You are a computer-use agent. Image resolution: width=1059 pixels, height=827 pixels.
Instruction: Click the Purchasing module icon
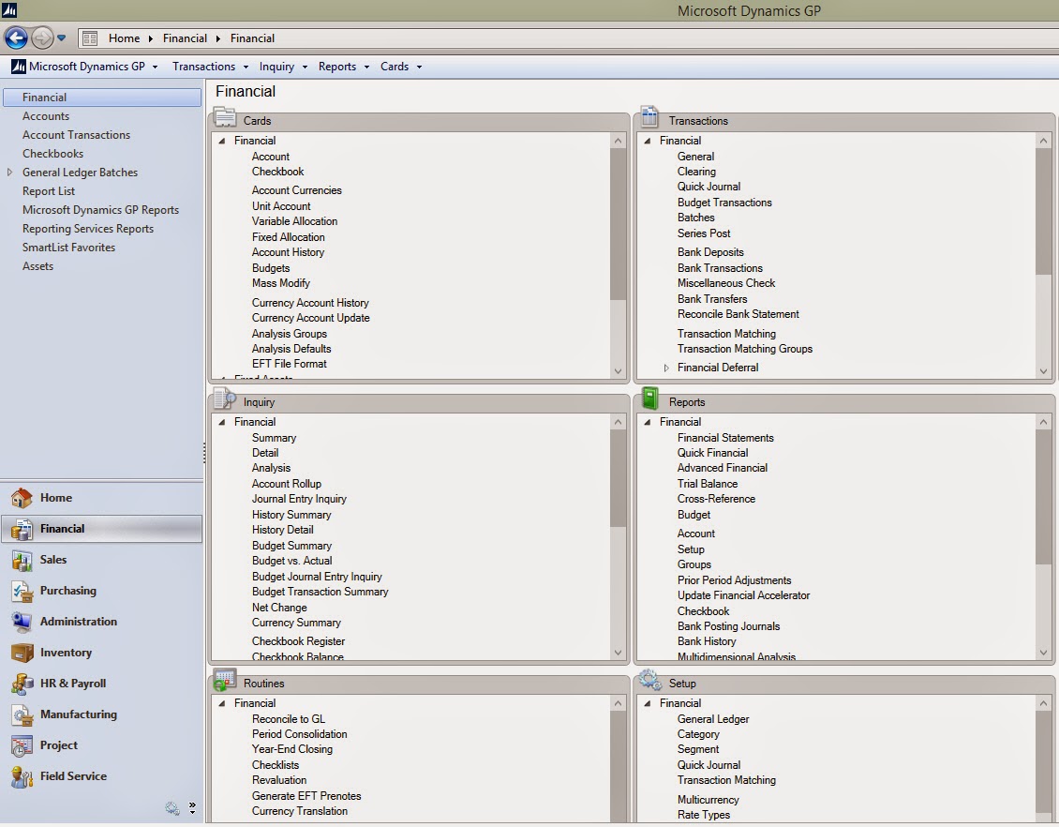pos(22,592)
